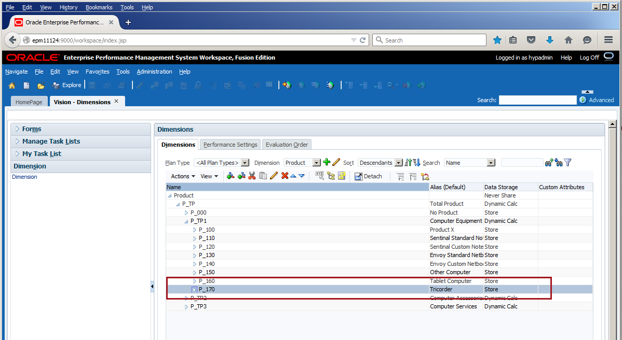Screen dimensions: 622x340
Task: Click the Paste clipboard icon
Action: click(263, 176)
